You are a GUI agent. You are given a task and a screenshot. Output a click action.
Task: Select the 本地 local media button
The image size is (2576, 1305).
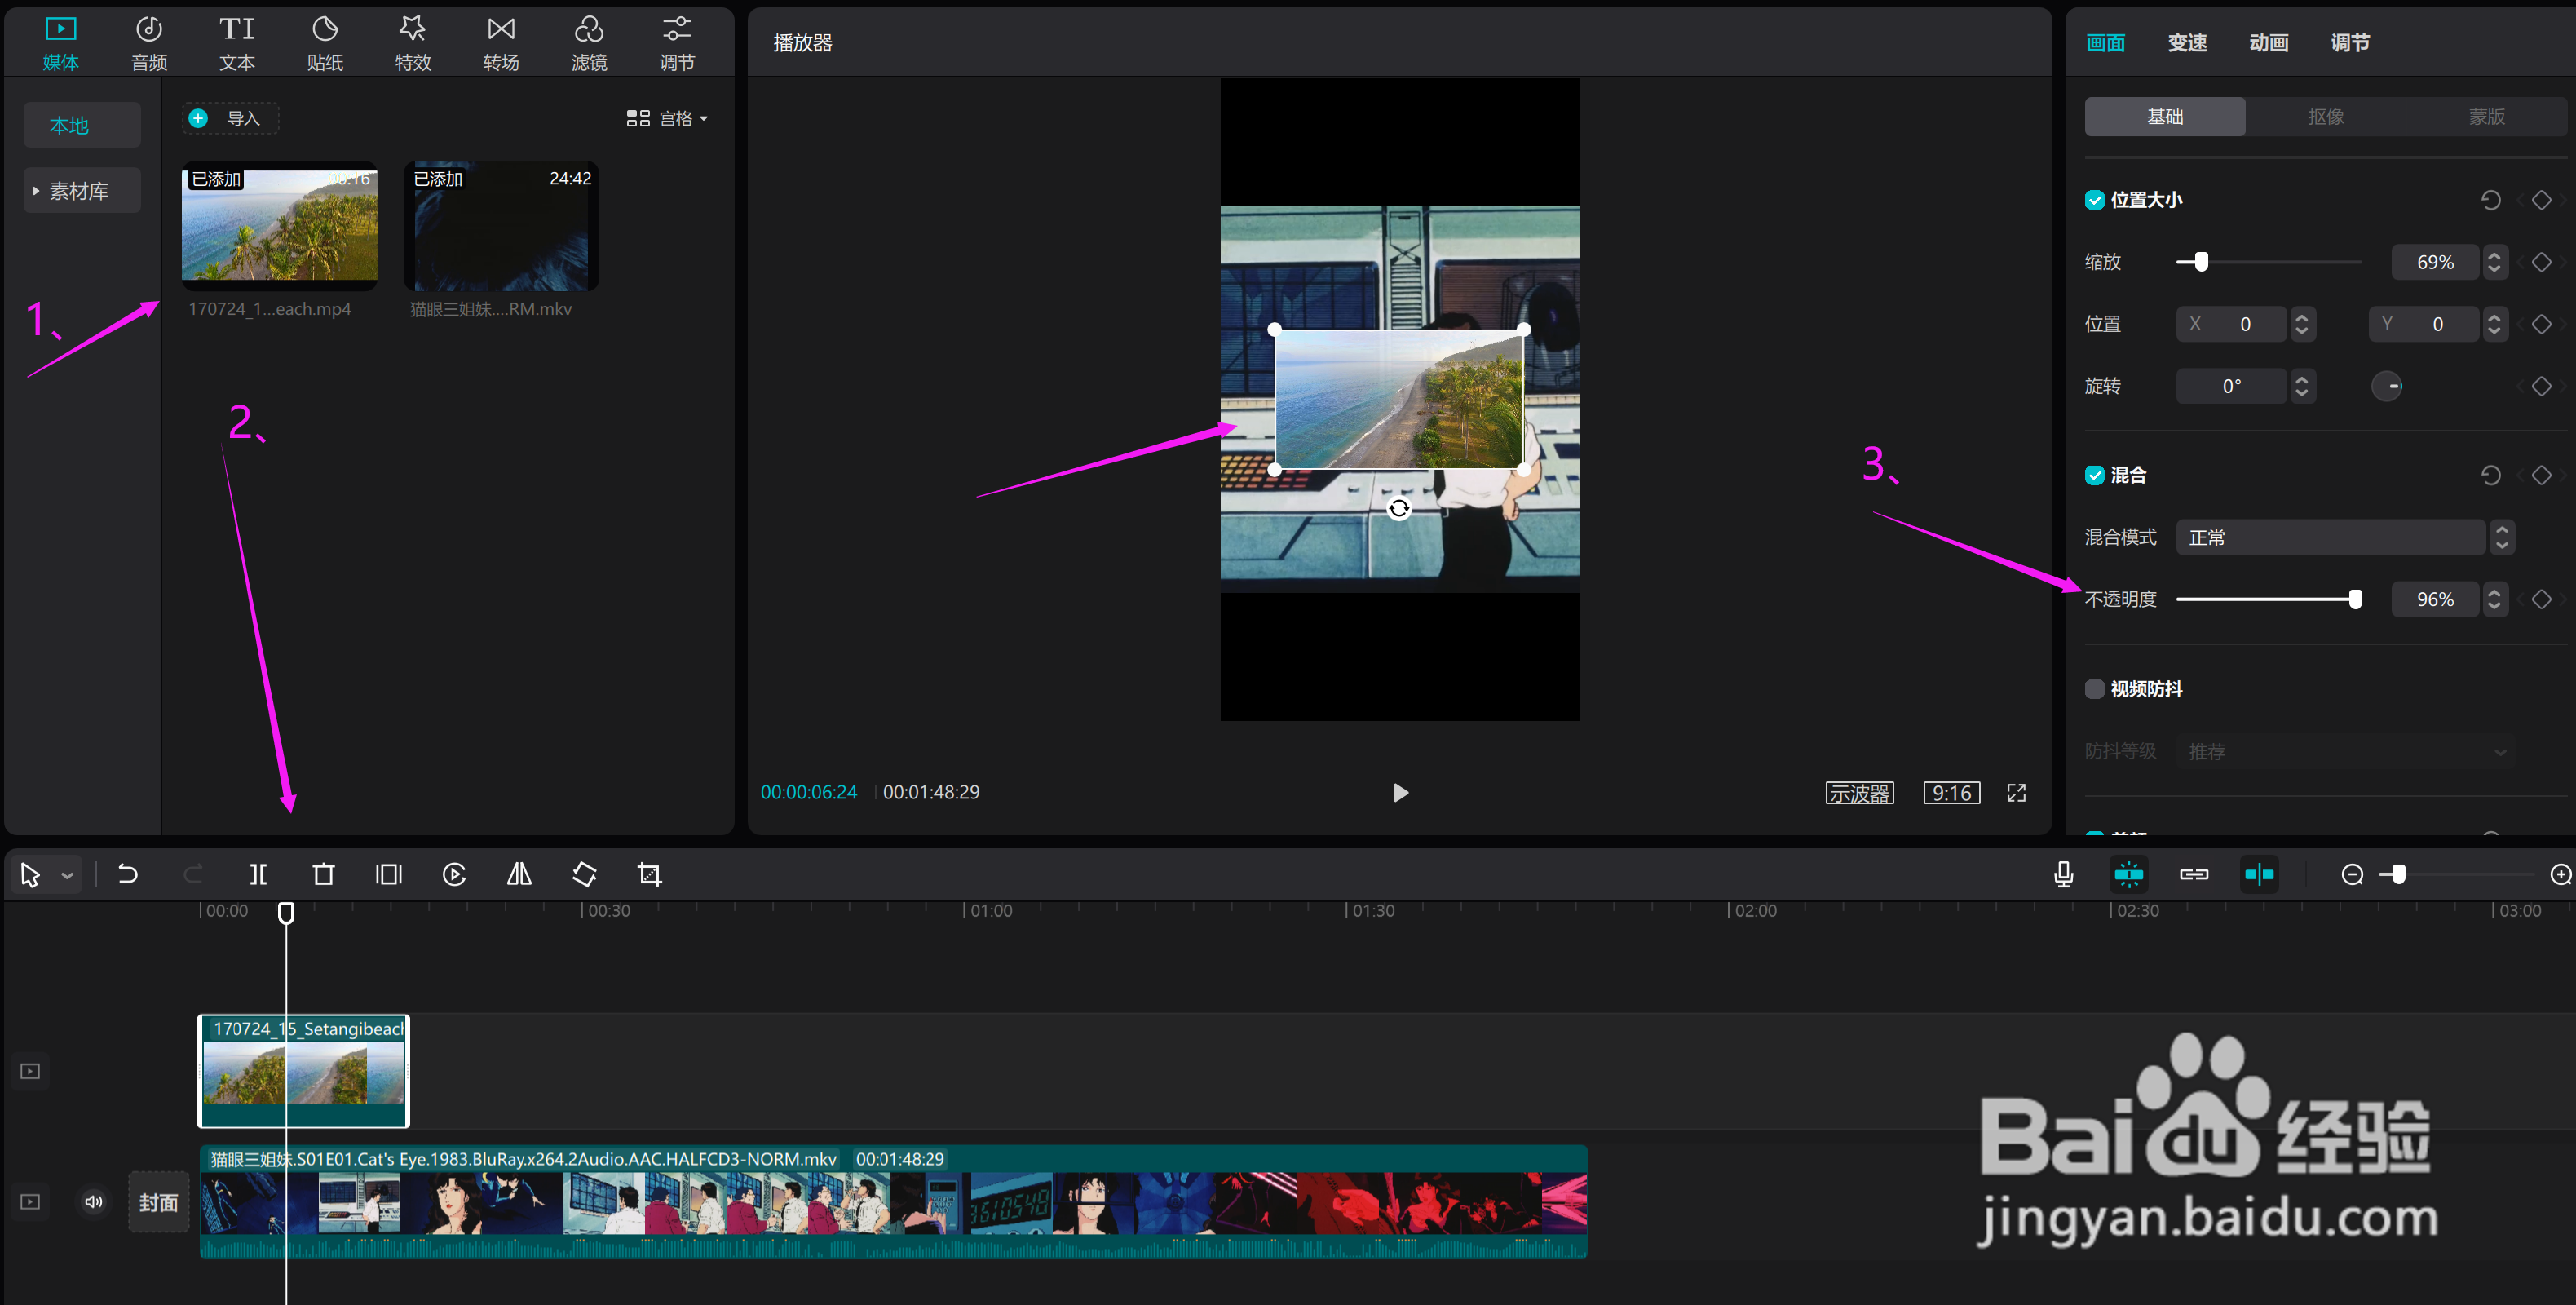(82, 125)
